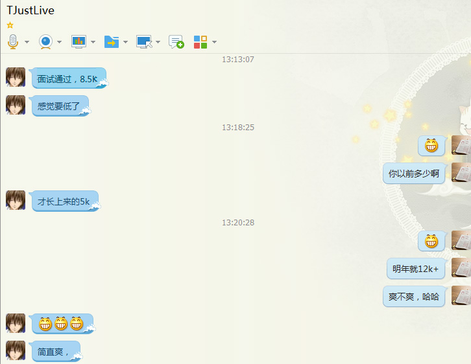The width and height of the screenshot is (471, 364).
Task: Select the message '爽不爽，哈哈'
Action: point(414,297)
